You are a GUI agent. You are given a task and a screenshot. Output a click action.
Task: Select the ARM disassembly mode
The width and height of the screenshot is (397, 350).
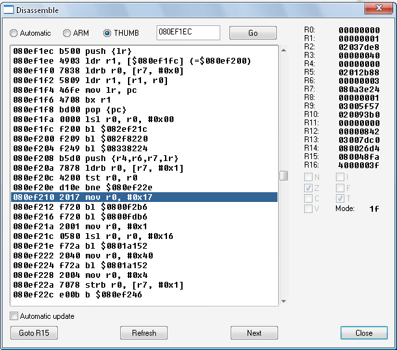67,33
